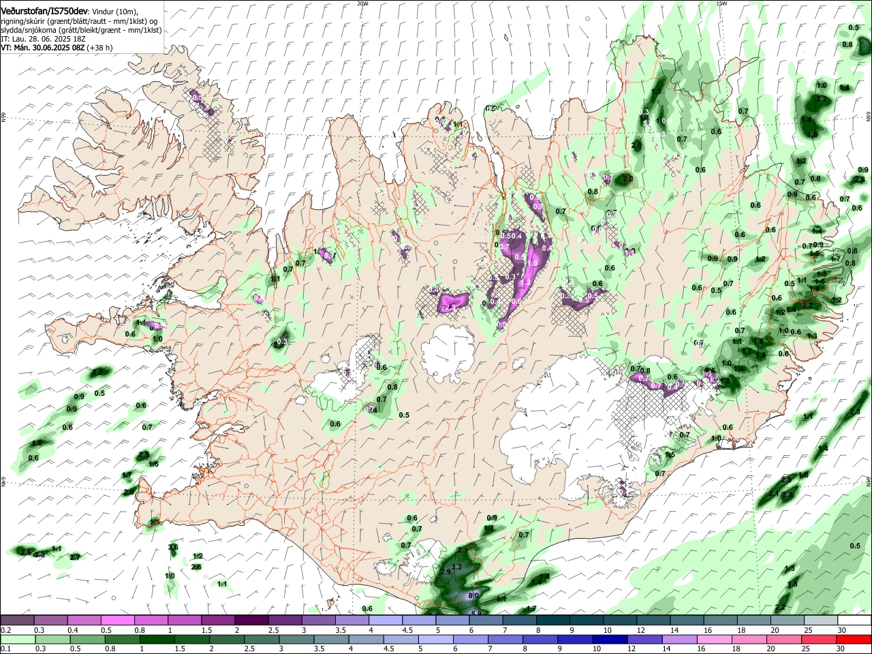872x654 pixels.
Task: Click the '5.9' value at the bottom of the map
Action: (477, 612)
